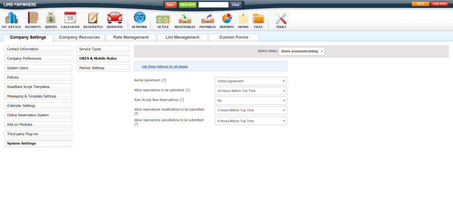This screenshot has height=213, width=453.
Task: Open the Settle cash icon
Action: click(x=163, y=19)
